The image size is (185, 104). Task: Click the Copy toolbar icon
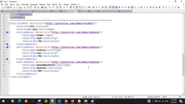(28, 7)
